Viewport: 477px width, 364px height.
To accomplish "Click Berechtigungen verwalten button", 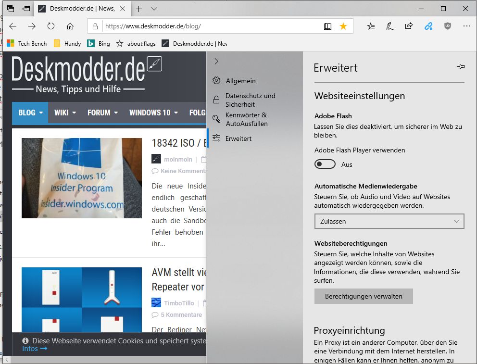I will pos(364,296).
